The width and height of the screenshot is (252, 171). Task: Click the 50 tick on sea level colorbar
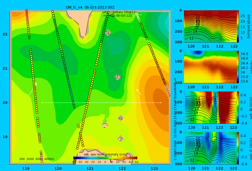(x=136, y=162)
